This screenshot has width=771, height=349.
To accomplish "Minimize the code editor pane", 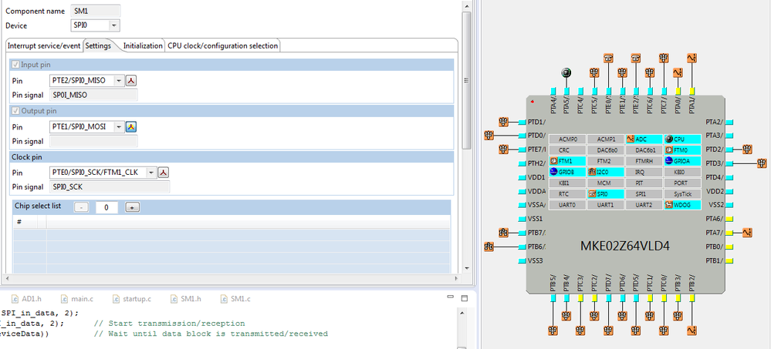I will point(450,298).
